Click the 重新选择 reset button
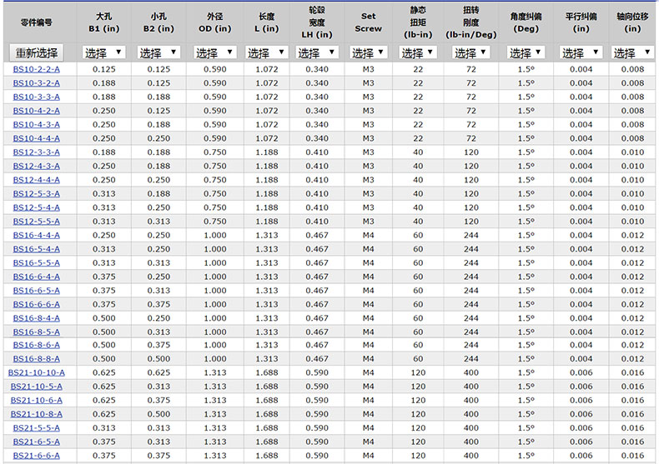This screenshot has width=659, height=464. click(37, 52)
